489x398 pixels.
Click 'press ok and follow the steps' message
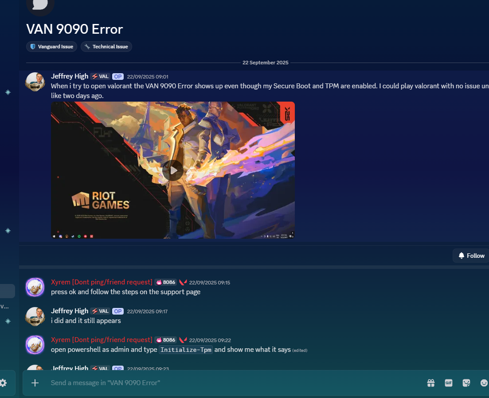click(125, 292)
